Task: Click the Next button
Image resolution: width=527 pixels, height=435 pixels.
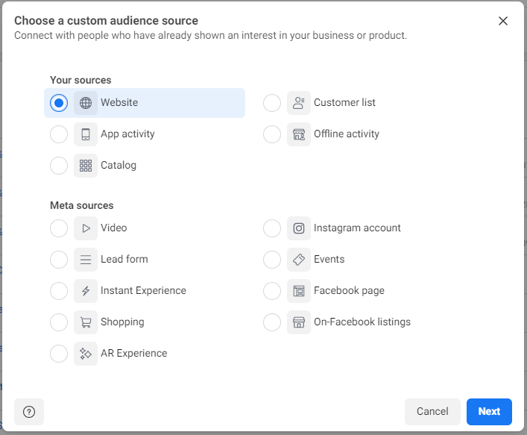Action: (489, 412)
